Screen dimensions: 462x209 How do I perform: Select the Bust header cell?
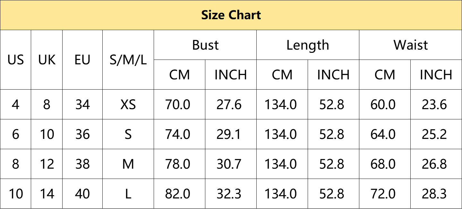click(205, 45)
